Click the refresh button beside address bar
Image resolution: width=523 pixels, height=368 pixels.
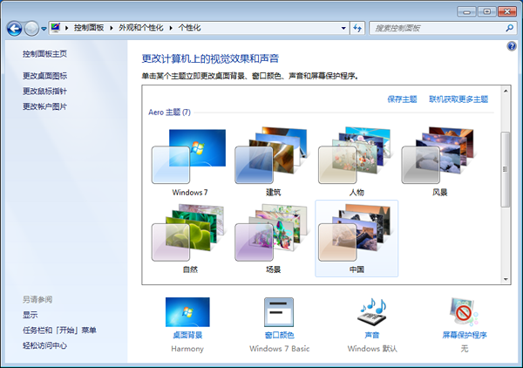357,28
